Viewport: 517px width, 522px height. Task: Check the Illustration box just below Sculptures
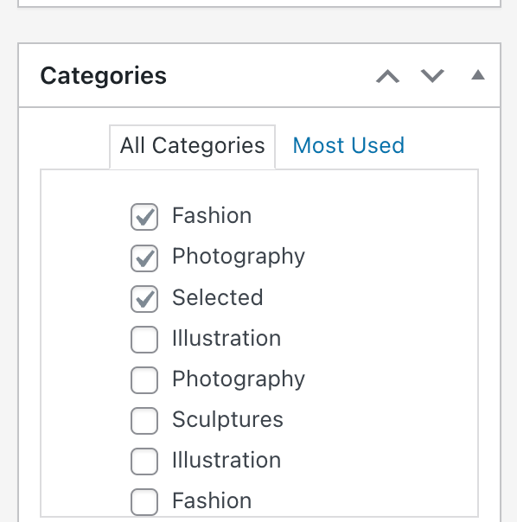(144, 462)
